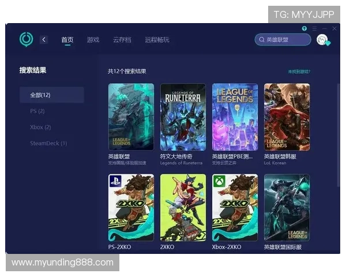Switch to the 游戏 tab

pos(93,40)
